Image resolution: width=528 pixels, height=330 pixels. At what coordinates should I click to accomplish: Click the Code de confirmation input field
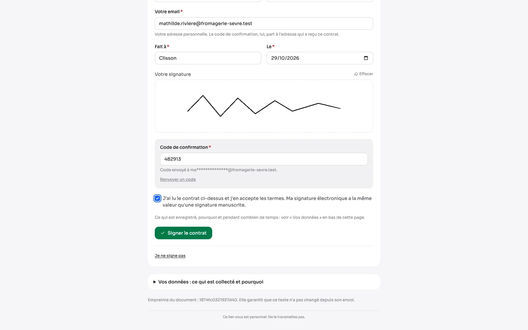pyautogui.click(x=264, y=159)
